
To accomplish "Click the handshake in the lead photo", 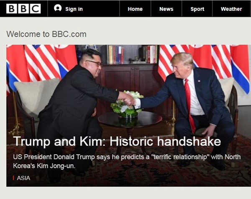I will [129, 100].
